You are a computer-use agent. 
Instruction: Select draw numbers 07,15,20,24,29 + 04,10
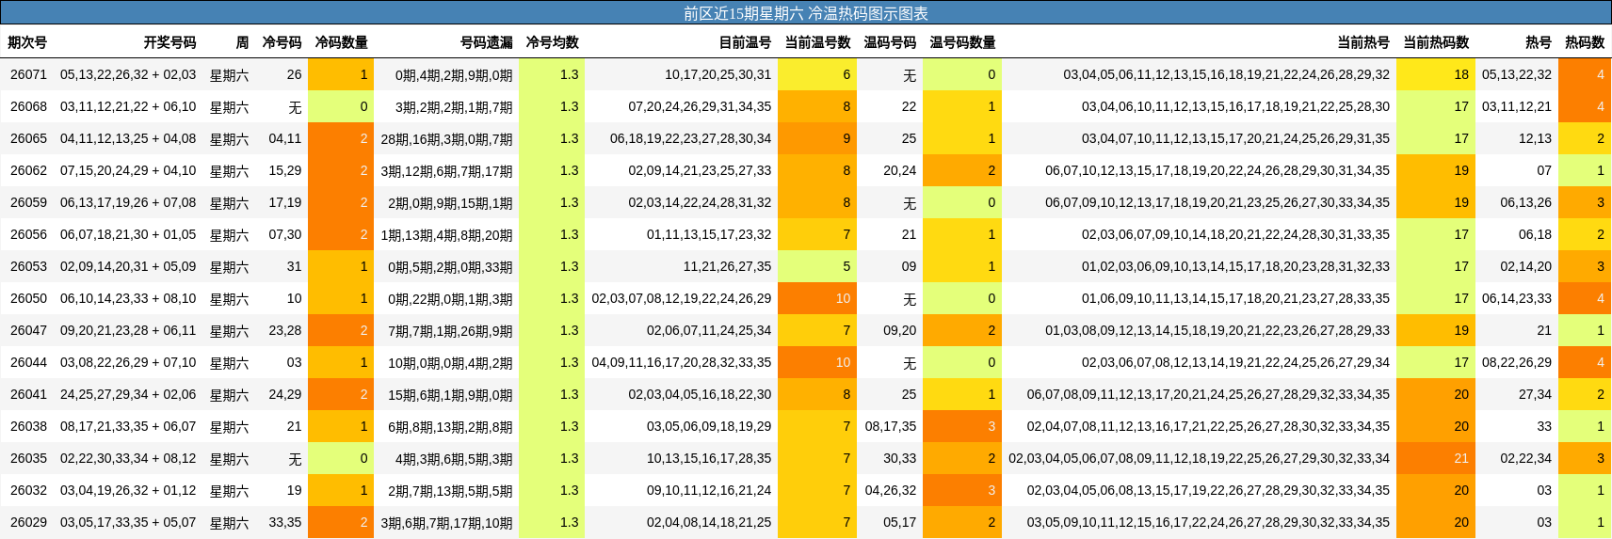128,170
